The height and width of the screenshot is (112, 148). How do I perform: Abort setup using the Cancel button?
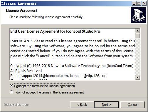click(x=132, y=105)
